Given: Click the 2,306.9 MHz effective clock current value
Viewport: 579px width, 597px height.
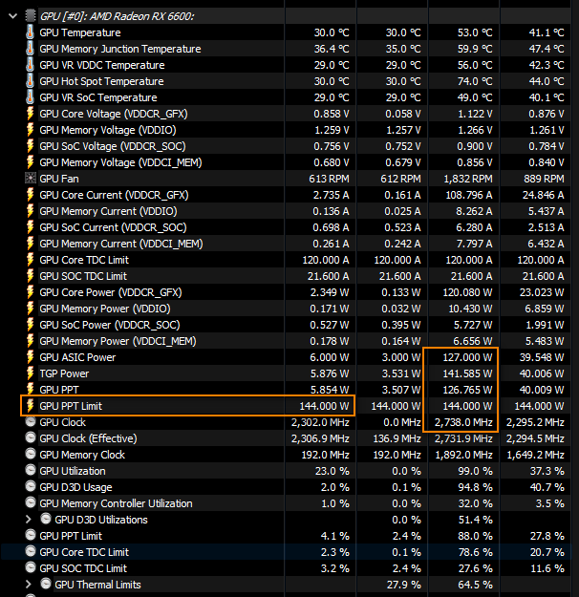Looking at the screenshot, I should coord(320,439).
